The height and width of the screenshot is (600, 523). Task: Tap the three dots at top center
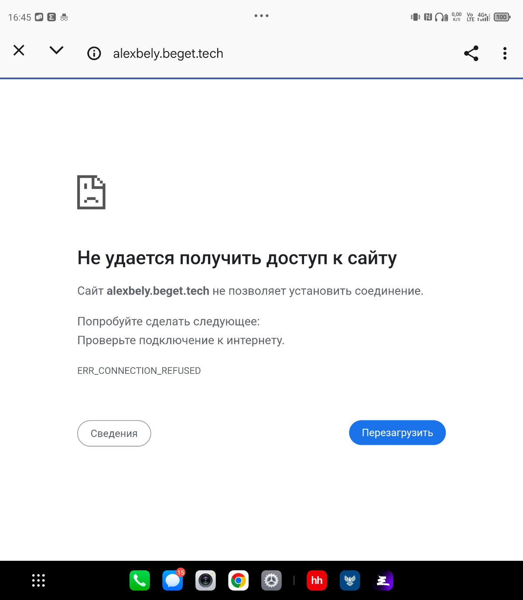pyautogui.click(x=262, y=16)
